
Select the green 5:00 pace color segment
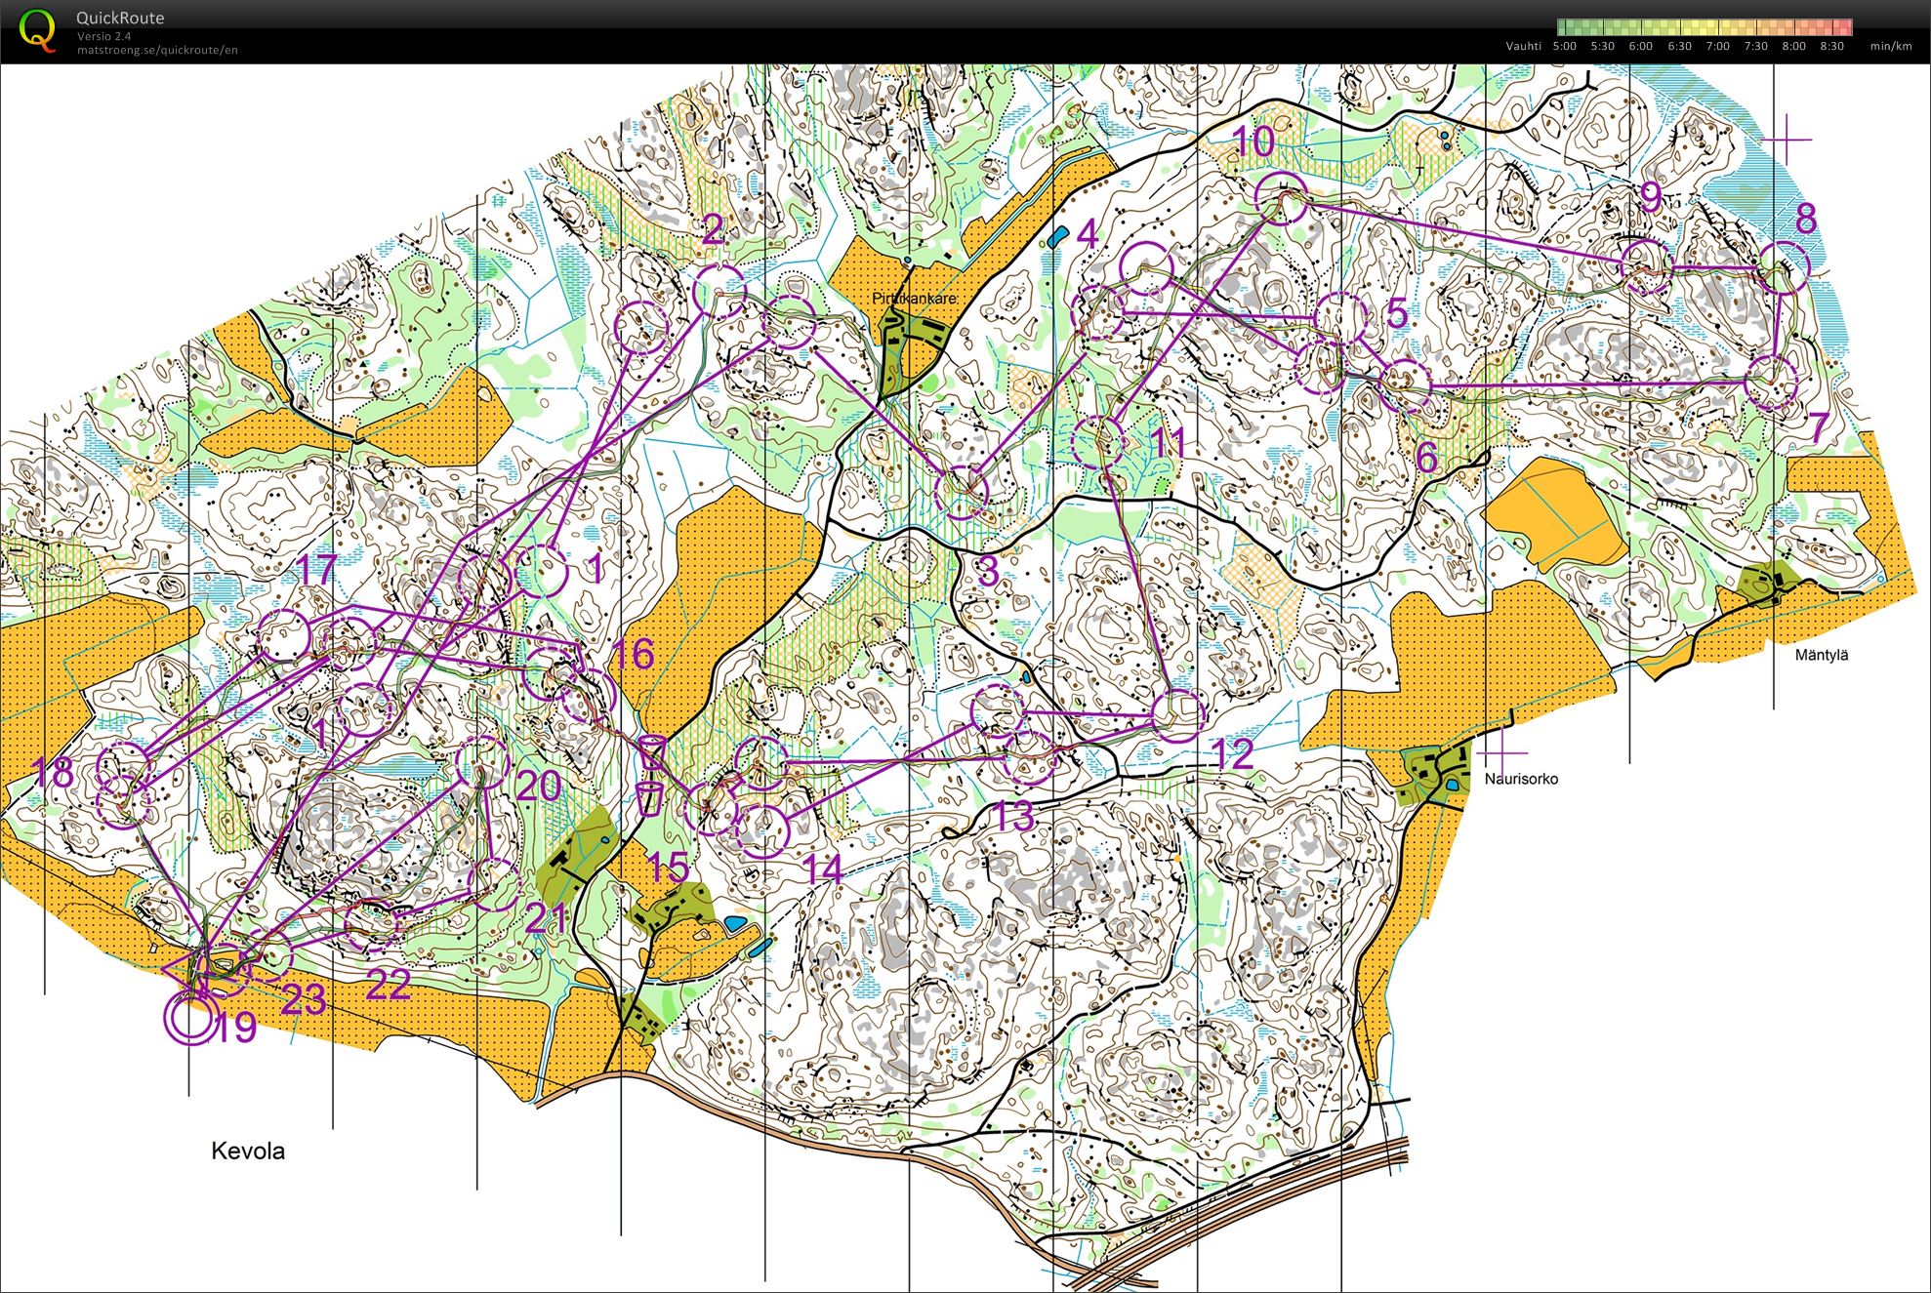click(x=1566, y=26)
